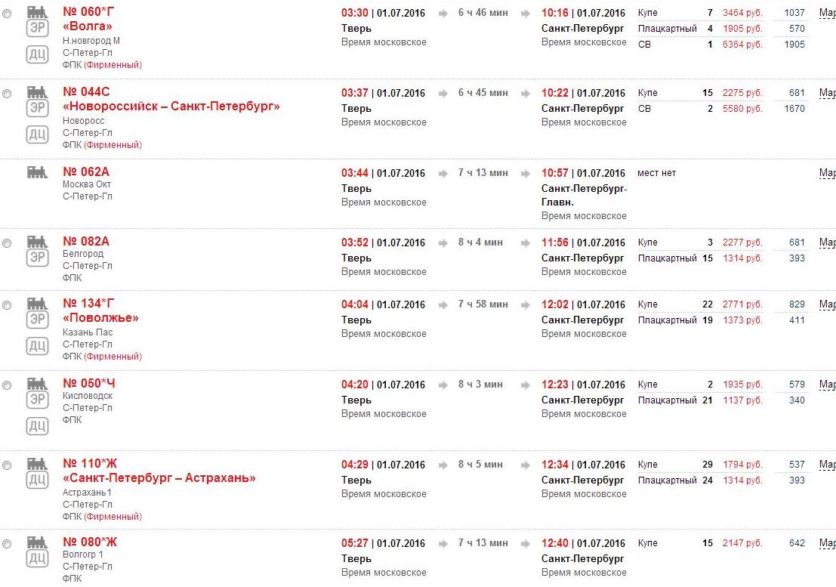
Task: Click the locomotive icon beside train 080*Ж
Action: [37, 542]
